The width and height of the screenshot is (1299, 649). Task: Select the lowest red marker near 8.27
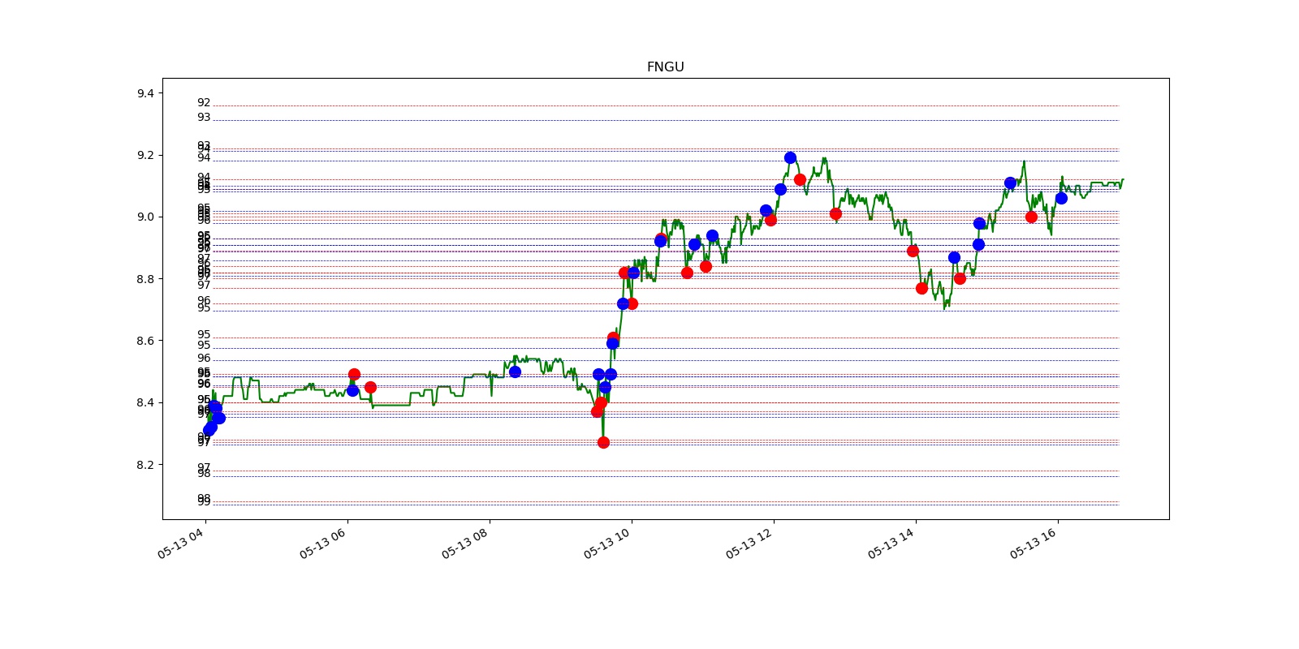(x=603, y=442)
